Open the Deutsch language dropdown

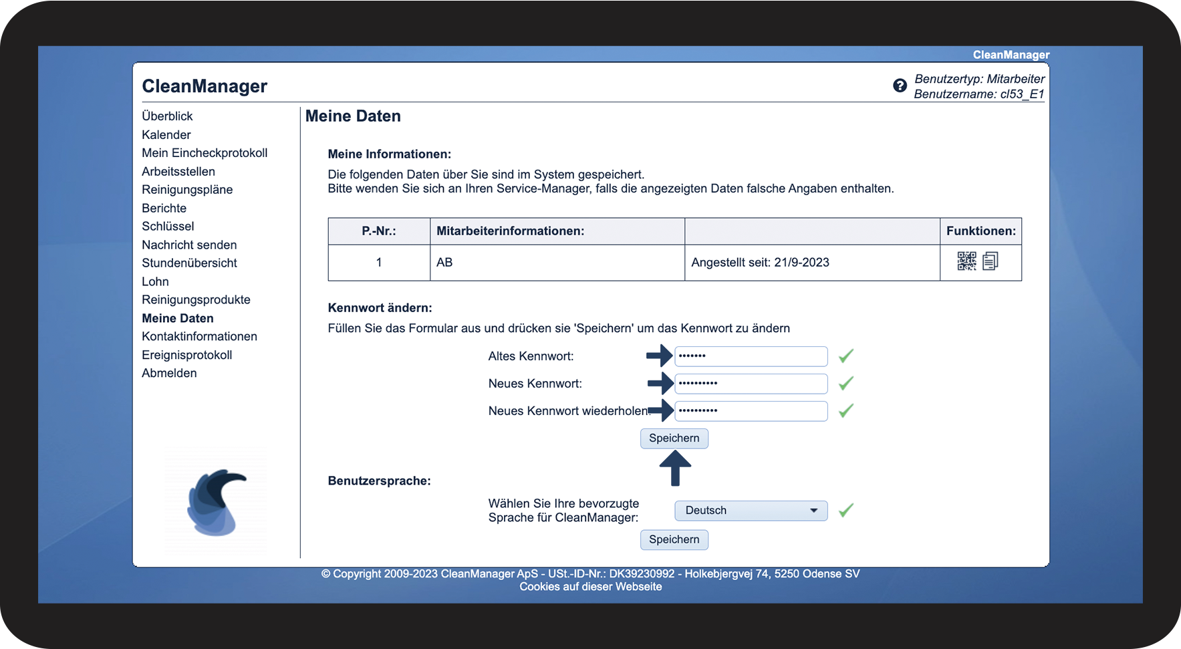(751, 511)
